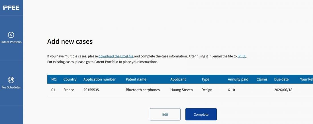Click the dollar coin icon in sidebar
This screenshot has width=313, height=124.
tap(11, 35)
